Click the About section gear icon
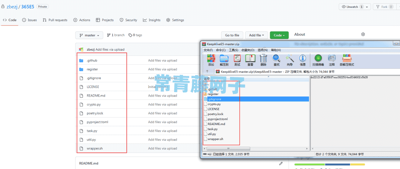The image size is (400, 169). (363, 34)
